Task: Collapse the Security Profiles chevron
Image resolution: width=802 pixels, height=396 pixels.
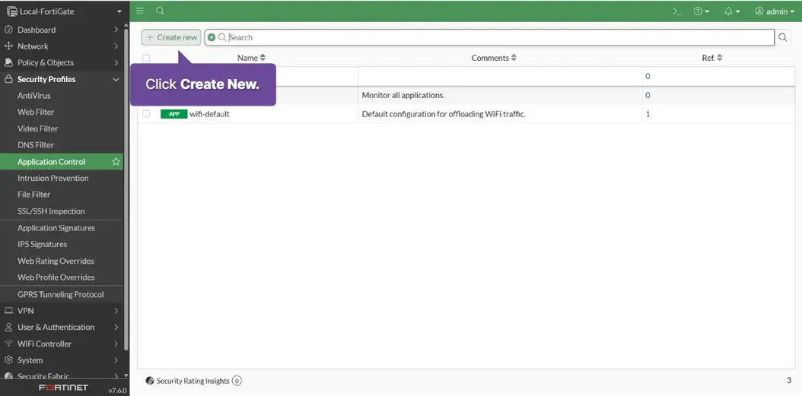Action: pos(116,79)
